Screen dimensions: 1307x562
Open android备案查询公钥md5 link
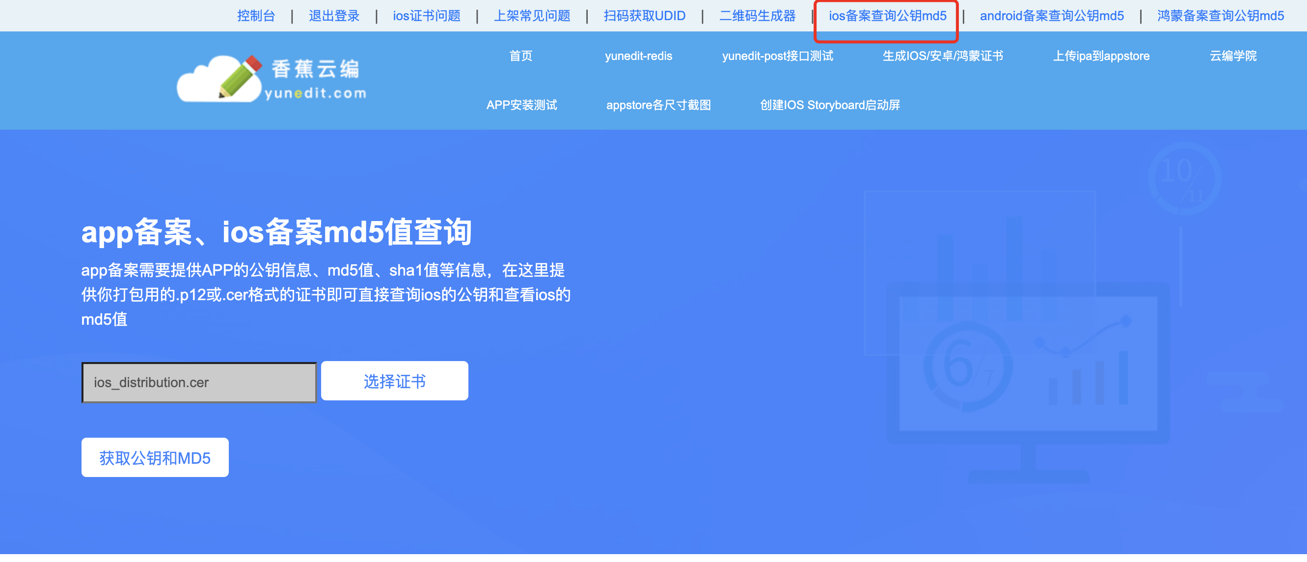[1051, 16]
